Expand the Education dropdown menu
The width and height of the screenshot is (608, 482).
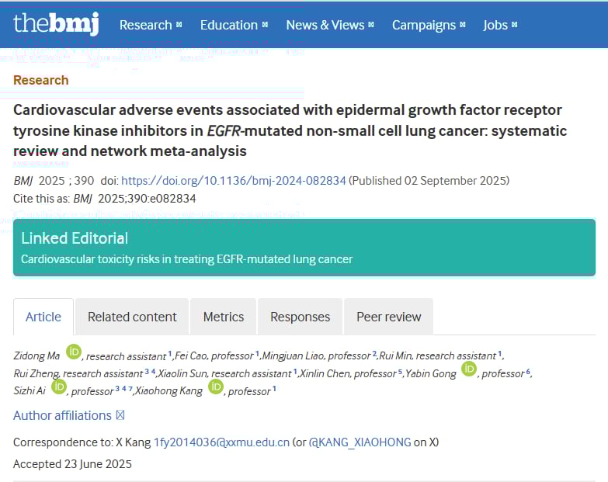click(x=234, y=25)
